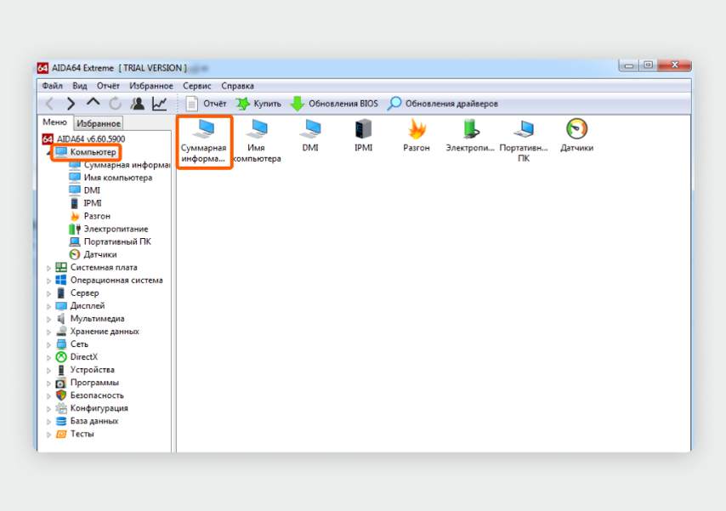Open Суммарная информация icon in right pane
Screen dimensions: 726x511
(x=204, y=141)
